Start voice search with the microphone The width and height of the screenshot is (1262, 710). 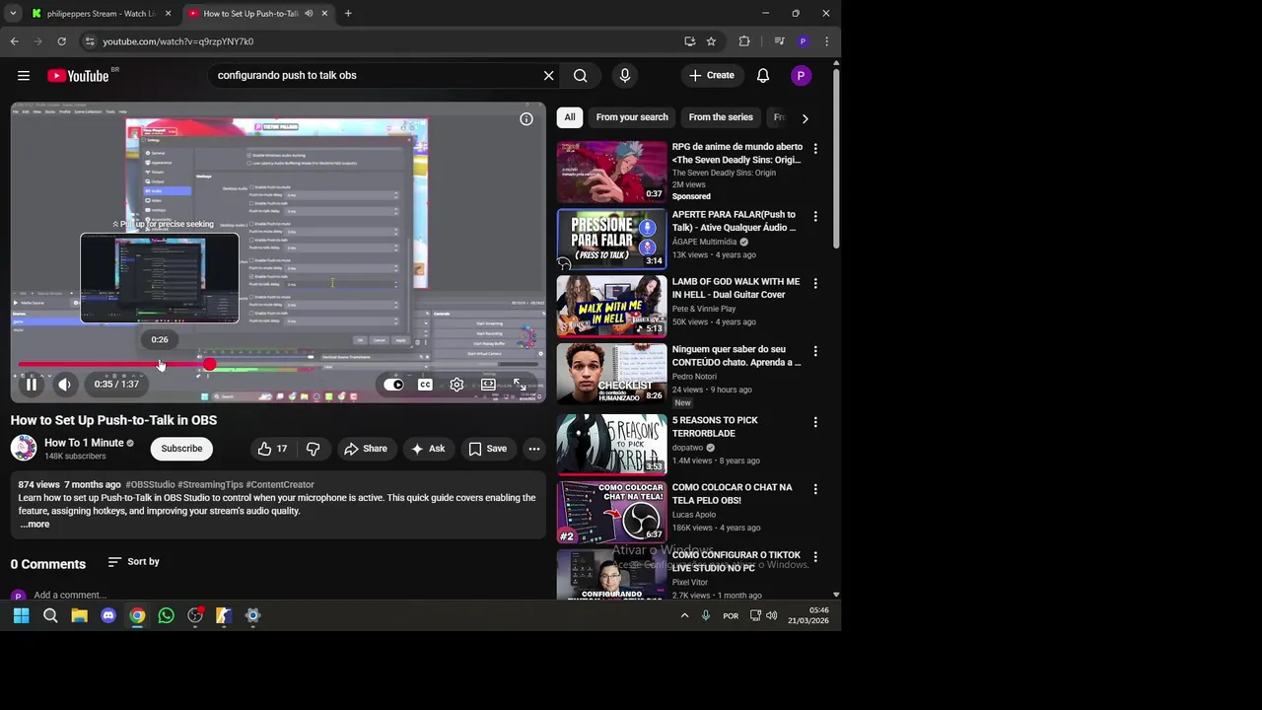point(625,76)
